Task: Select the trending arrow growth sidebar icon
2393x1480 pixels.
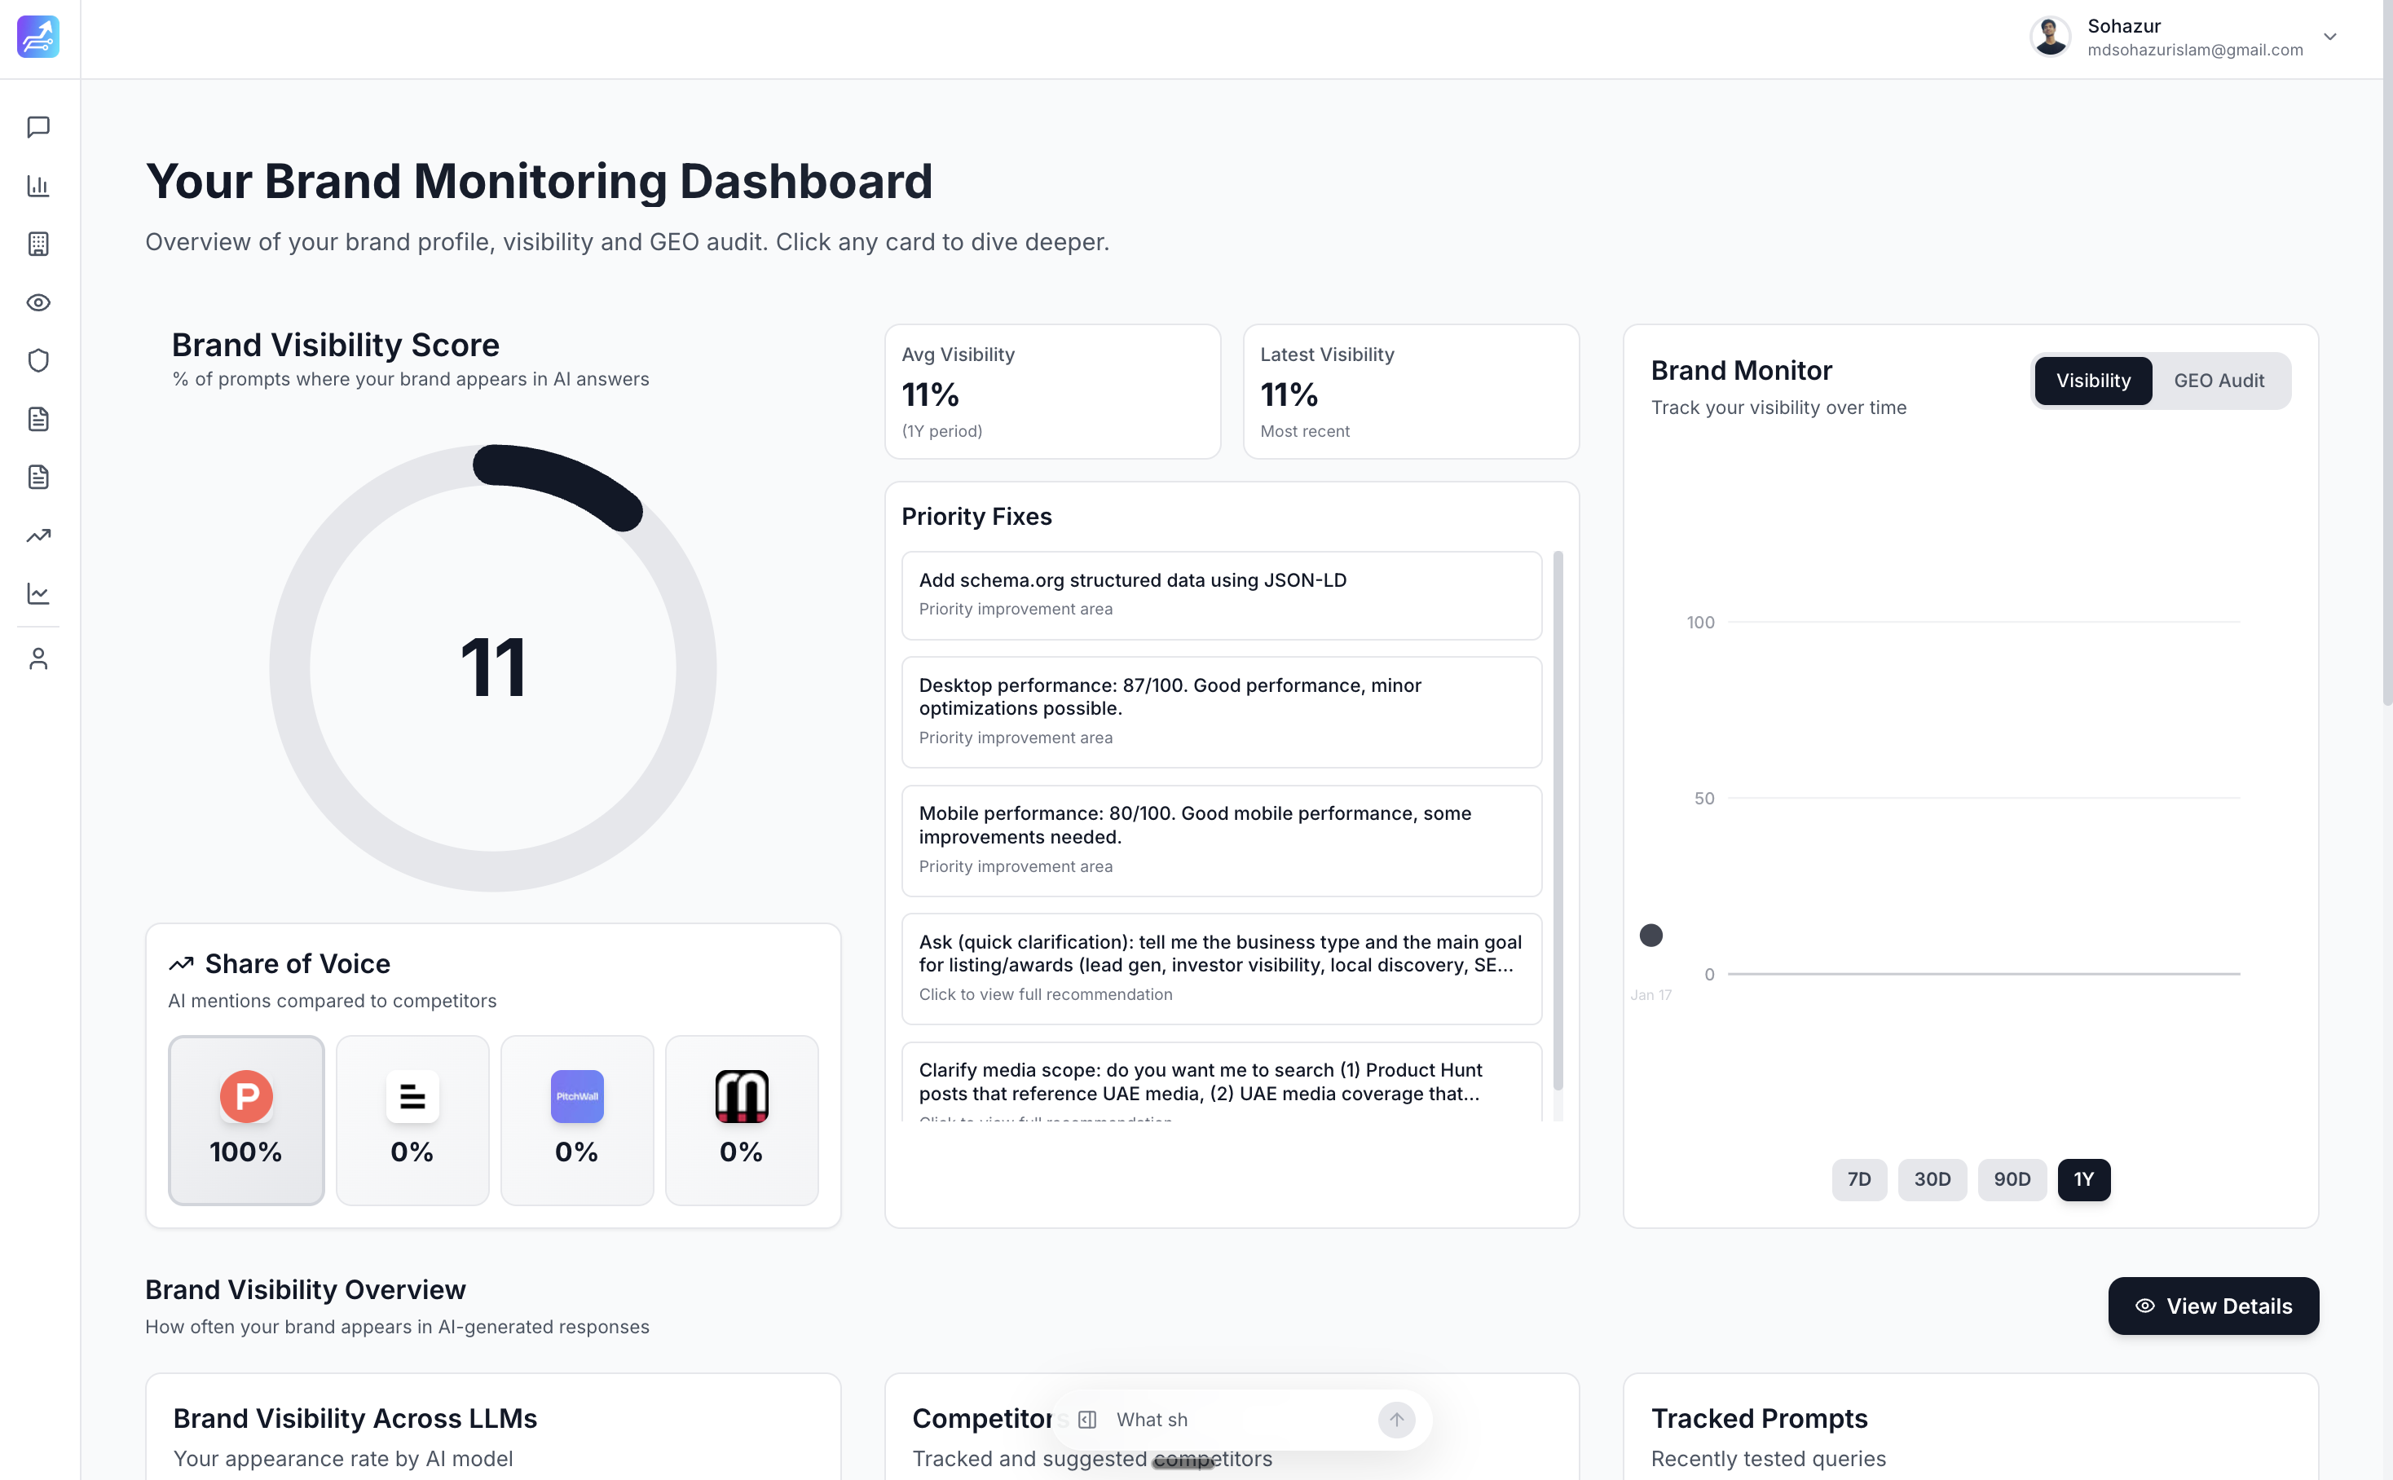Action: click(x=38, y=535)
